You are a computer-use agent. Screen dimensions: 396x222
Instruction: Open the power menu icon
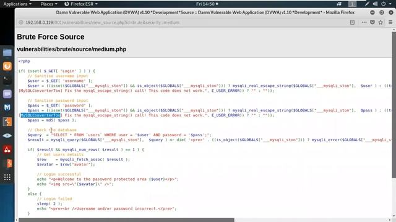[384, 4]
